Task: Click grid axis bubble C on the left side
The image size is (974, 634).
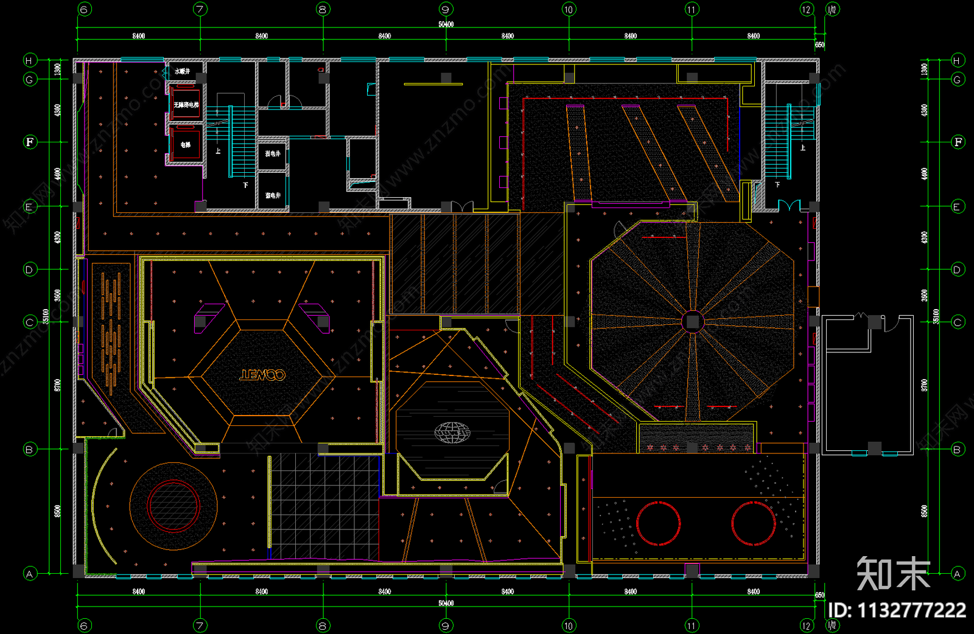Action: point(29,322)
